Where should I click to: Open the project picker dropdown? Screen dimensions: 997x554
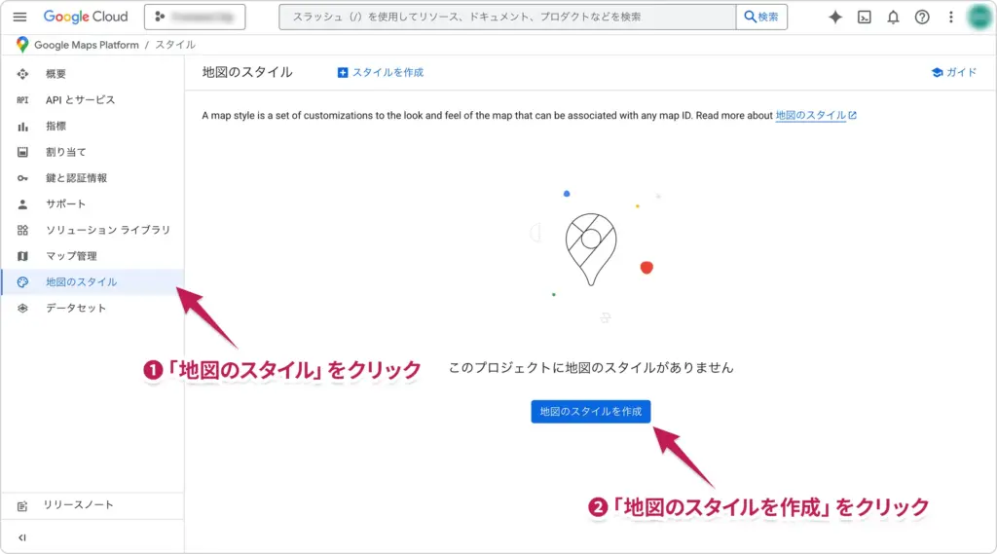(195, 18)
